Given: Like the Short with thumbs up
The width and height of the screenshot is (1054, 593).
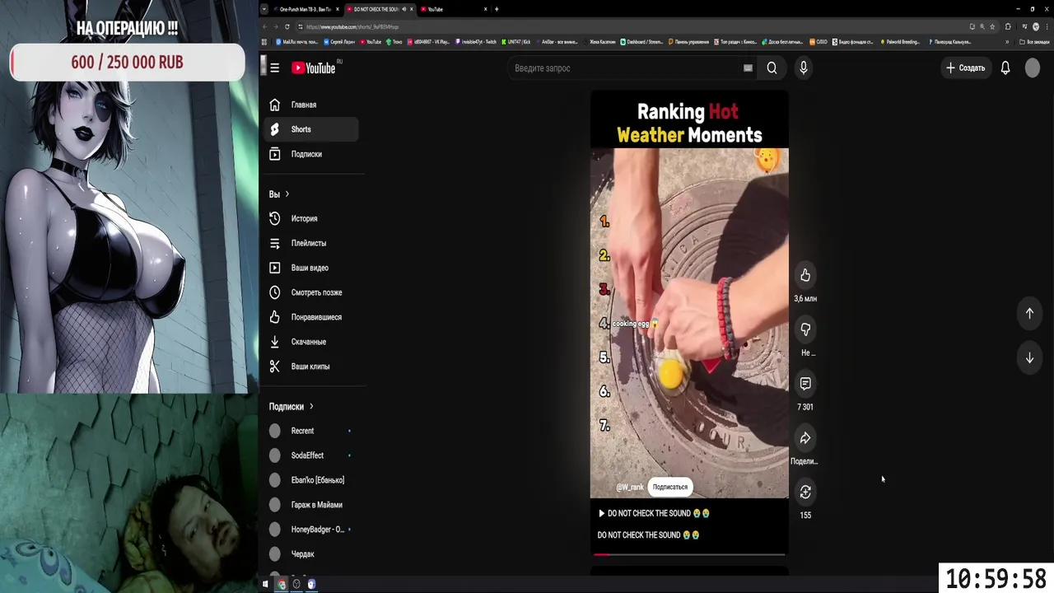Looking at the screenshot, I should point(805,276).
